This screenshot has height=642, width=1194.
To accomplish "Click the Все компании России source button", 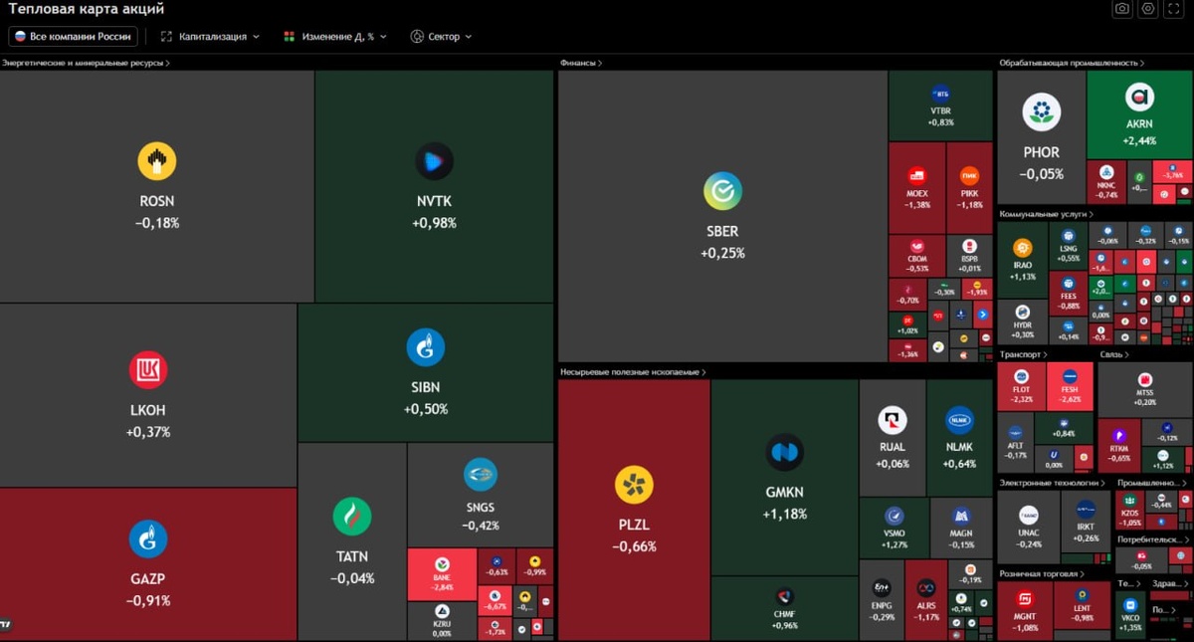I will tap(73, 37).
